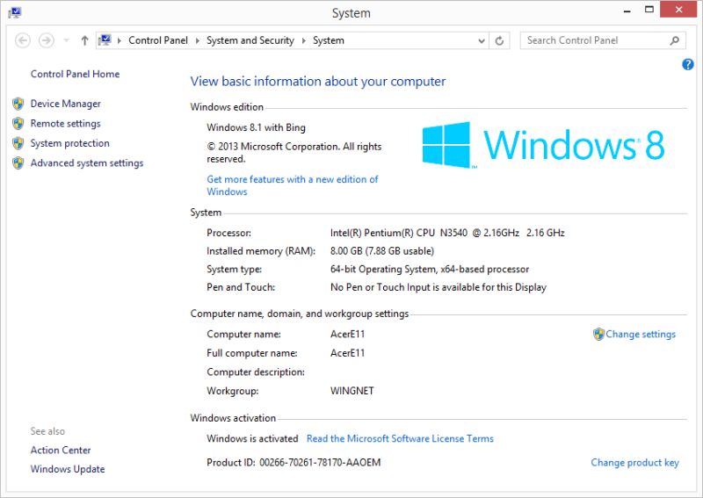Click the 8.00 GB (7.88 GB usable) memory value
The width and height of the screenshot is (703, 498).
coord(382,251)
